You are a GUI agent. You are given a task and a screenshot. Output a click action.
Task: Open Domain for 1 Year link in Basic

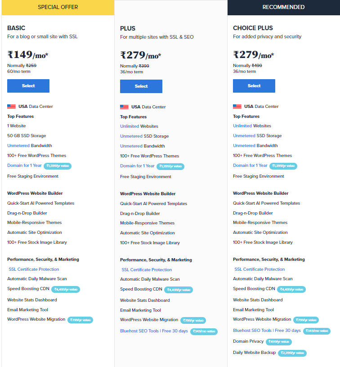tap(24, 166)
